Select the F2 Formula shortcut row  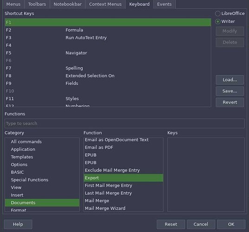(108, 30)
